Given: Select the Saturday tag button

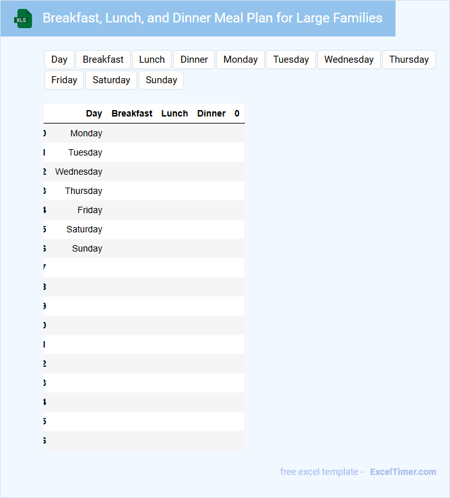Looking at the screenshot, I should 112,80.
